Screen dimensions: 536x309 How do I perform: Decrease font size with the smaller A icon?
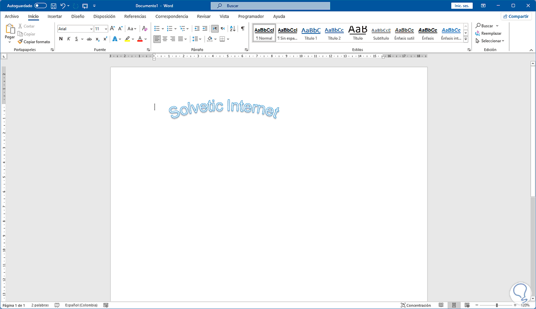coord(120,29)
